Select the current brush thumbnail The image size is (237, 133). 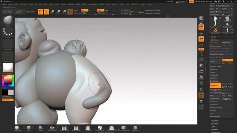[8, 21]
